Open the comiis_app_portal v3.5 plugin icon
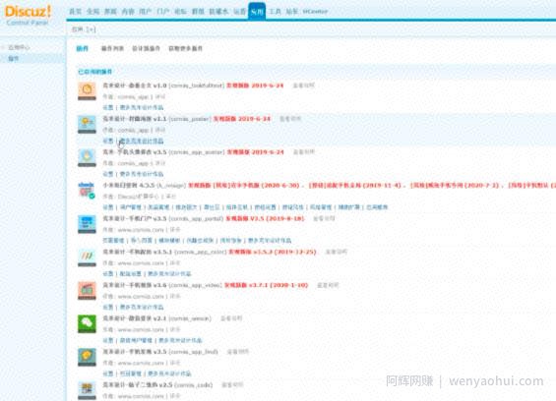The width and height of the screenshot is (556, 401). pyautogui.click(x=87, y=224)
